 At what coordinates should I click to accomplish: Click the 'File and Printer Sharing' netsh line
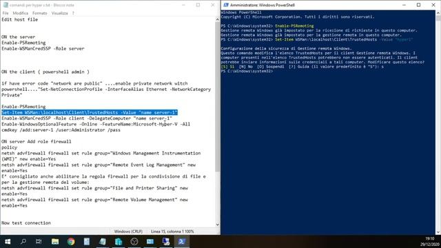pos(94,188)
